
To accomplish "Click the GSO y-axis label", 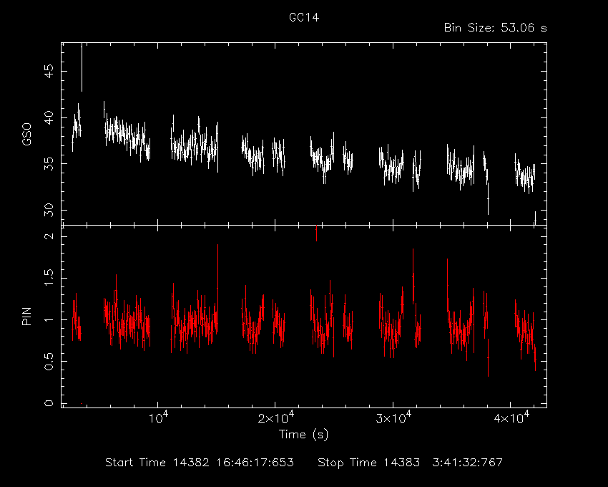I will 26,135.
